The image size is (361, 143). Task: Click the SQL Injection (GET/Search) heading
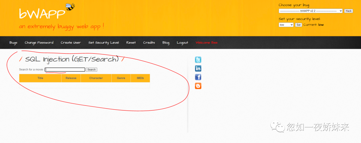coord(72,59)
